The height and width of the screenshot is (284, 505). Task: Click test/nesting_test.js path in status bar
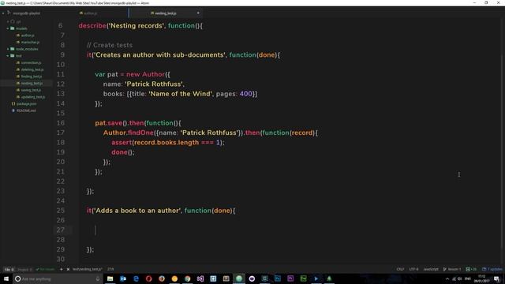click(88, 269)
